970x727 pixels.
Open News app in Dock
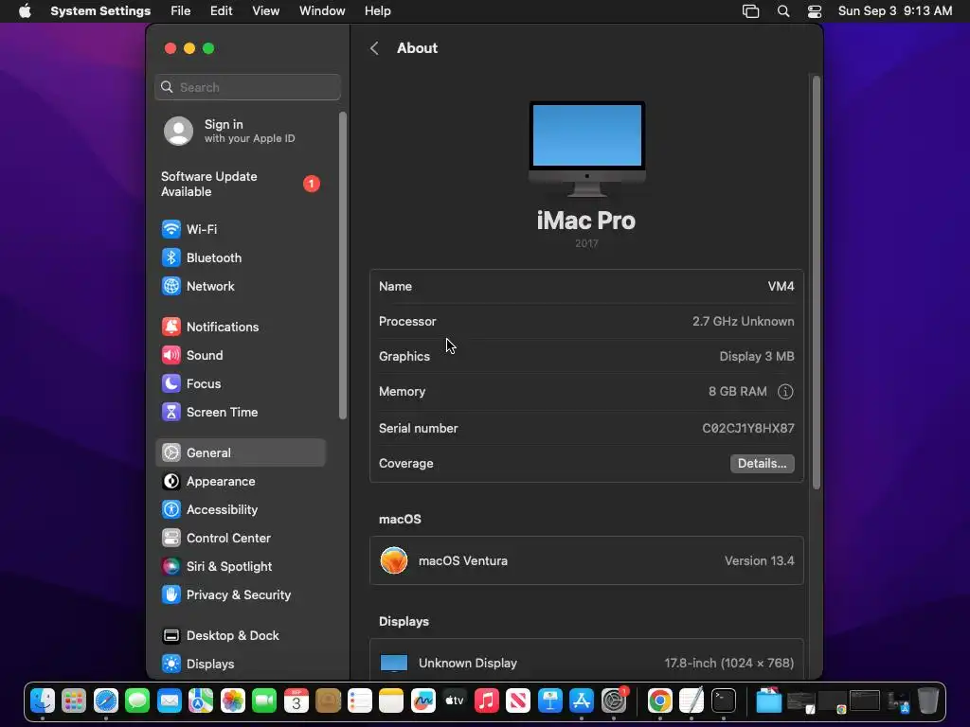518,701
